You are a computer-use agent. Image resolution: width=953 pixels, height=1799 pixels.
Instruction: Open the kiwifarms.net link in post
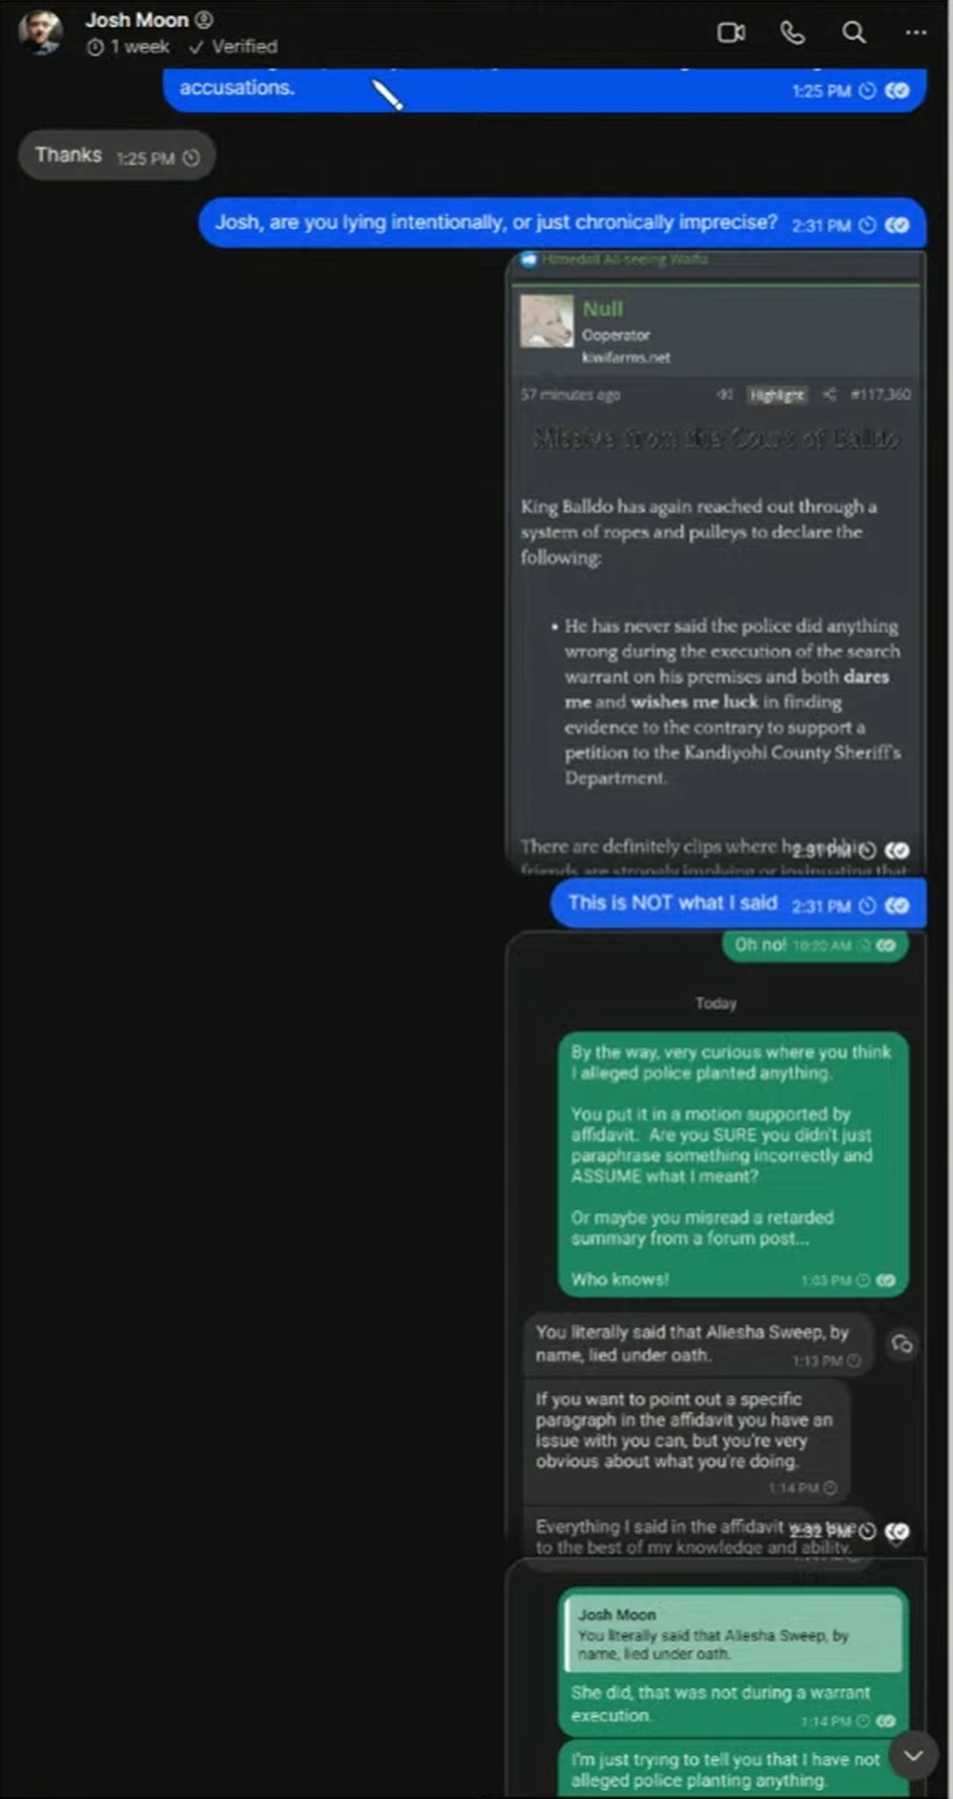tap(626, 358)
